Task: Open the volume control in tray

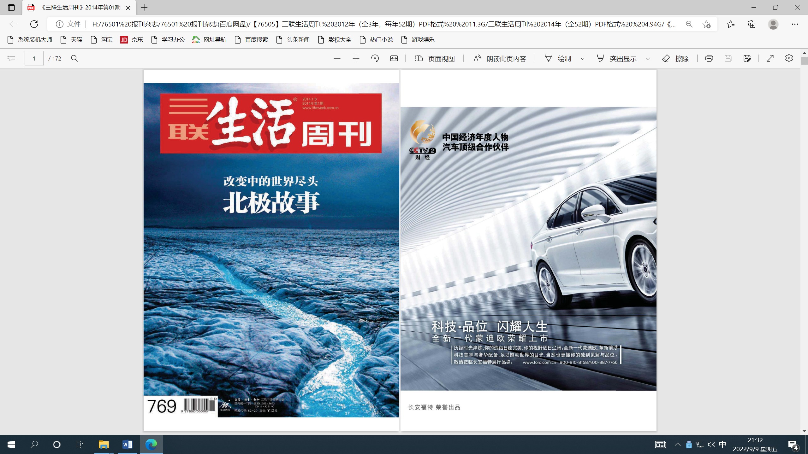Action: 711,445
